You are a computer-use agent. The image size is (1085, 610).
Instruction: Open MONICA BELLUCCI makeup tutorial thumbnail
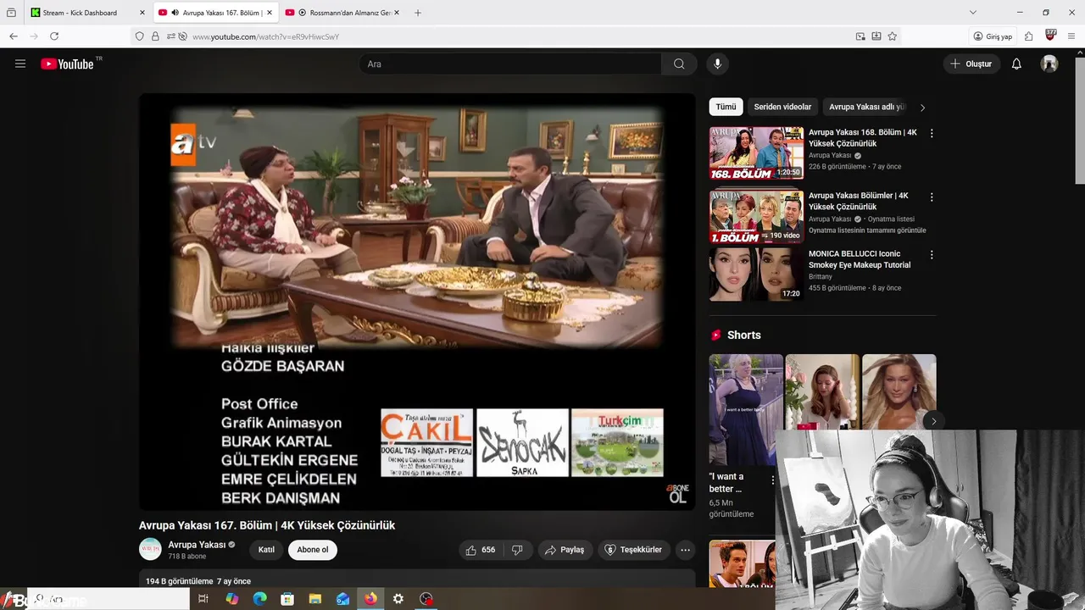[x=756, y=274]
